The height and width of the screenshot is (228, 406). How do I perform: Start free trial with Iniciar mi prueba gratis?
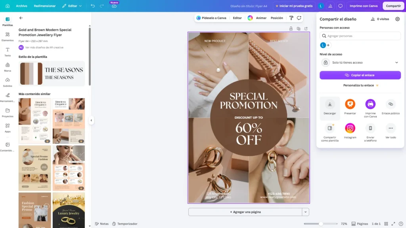click(294, 6)
